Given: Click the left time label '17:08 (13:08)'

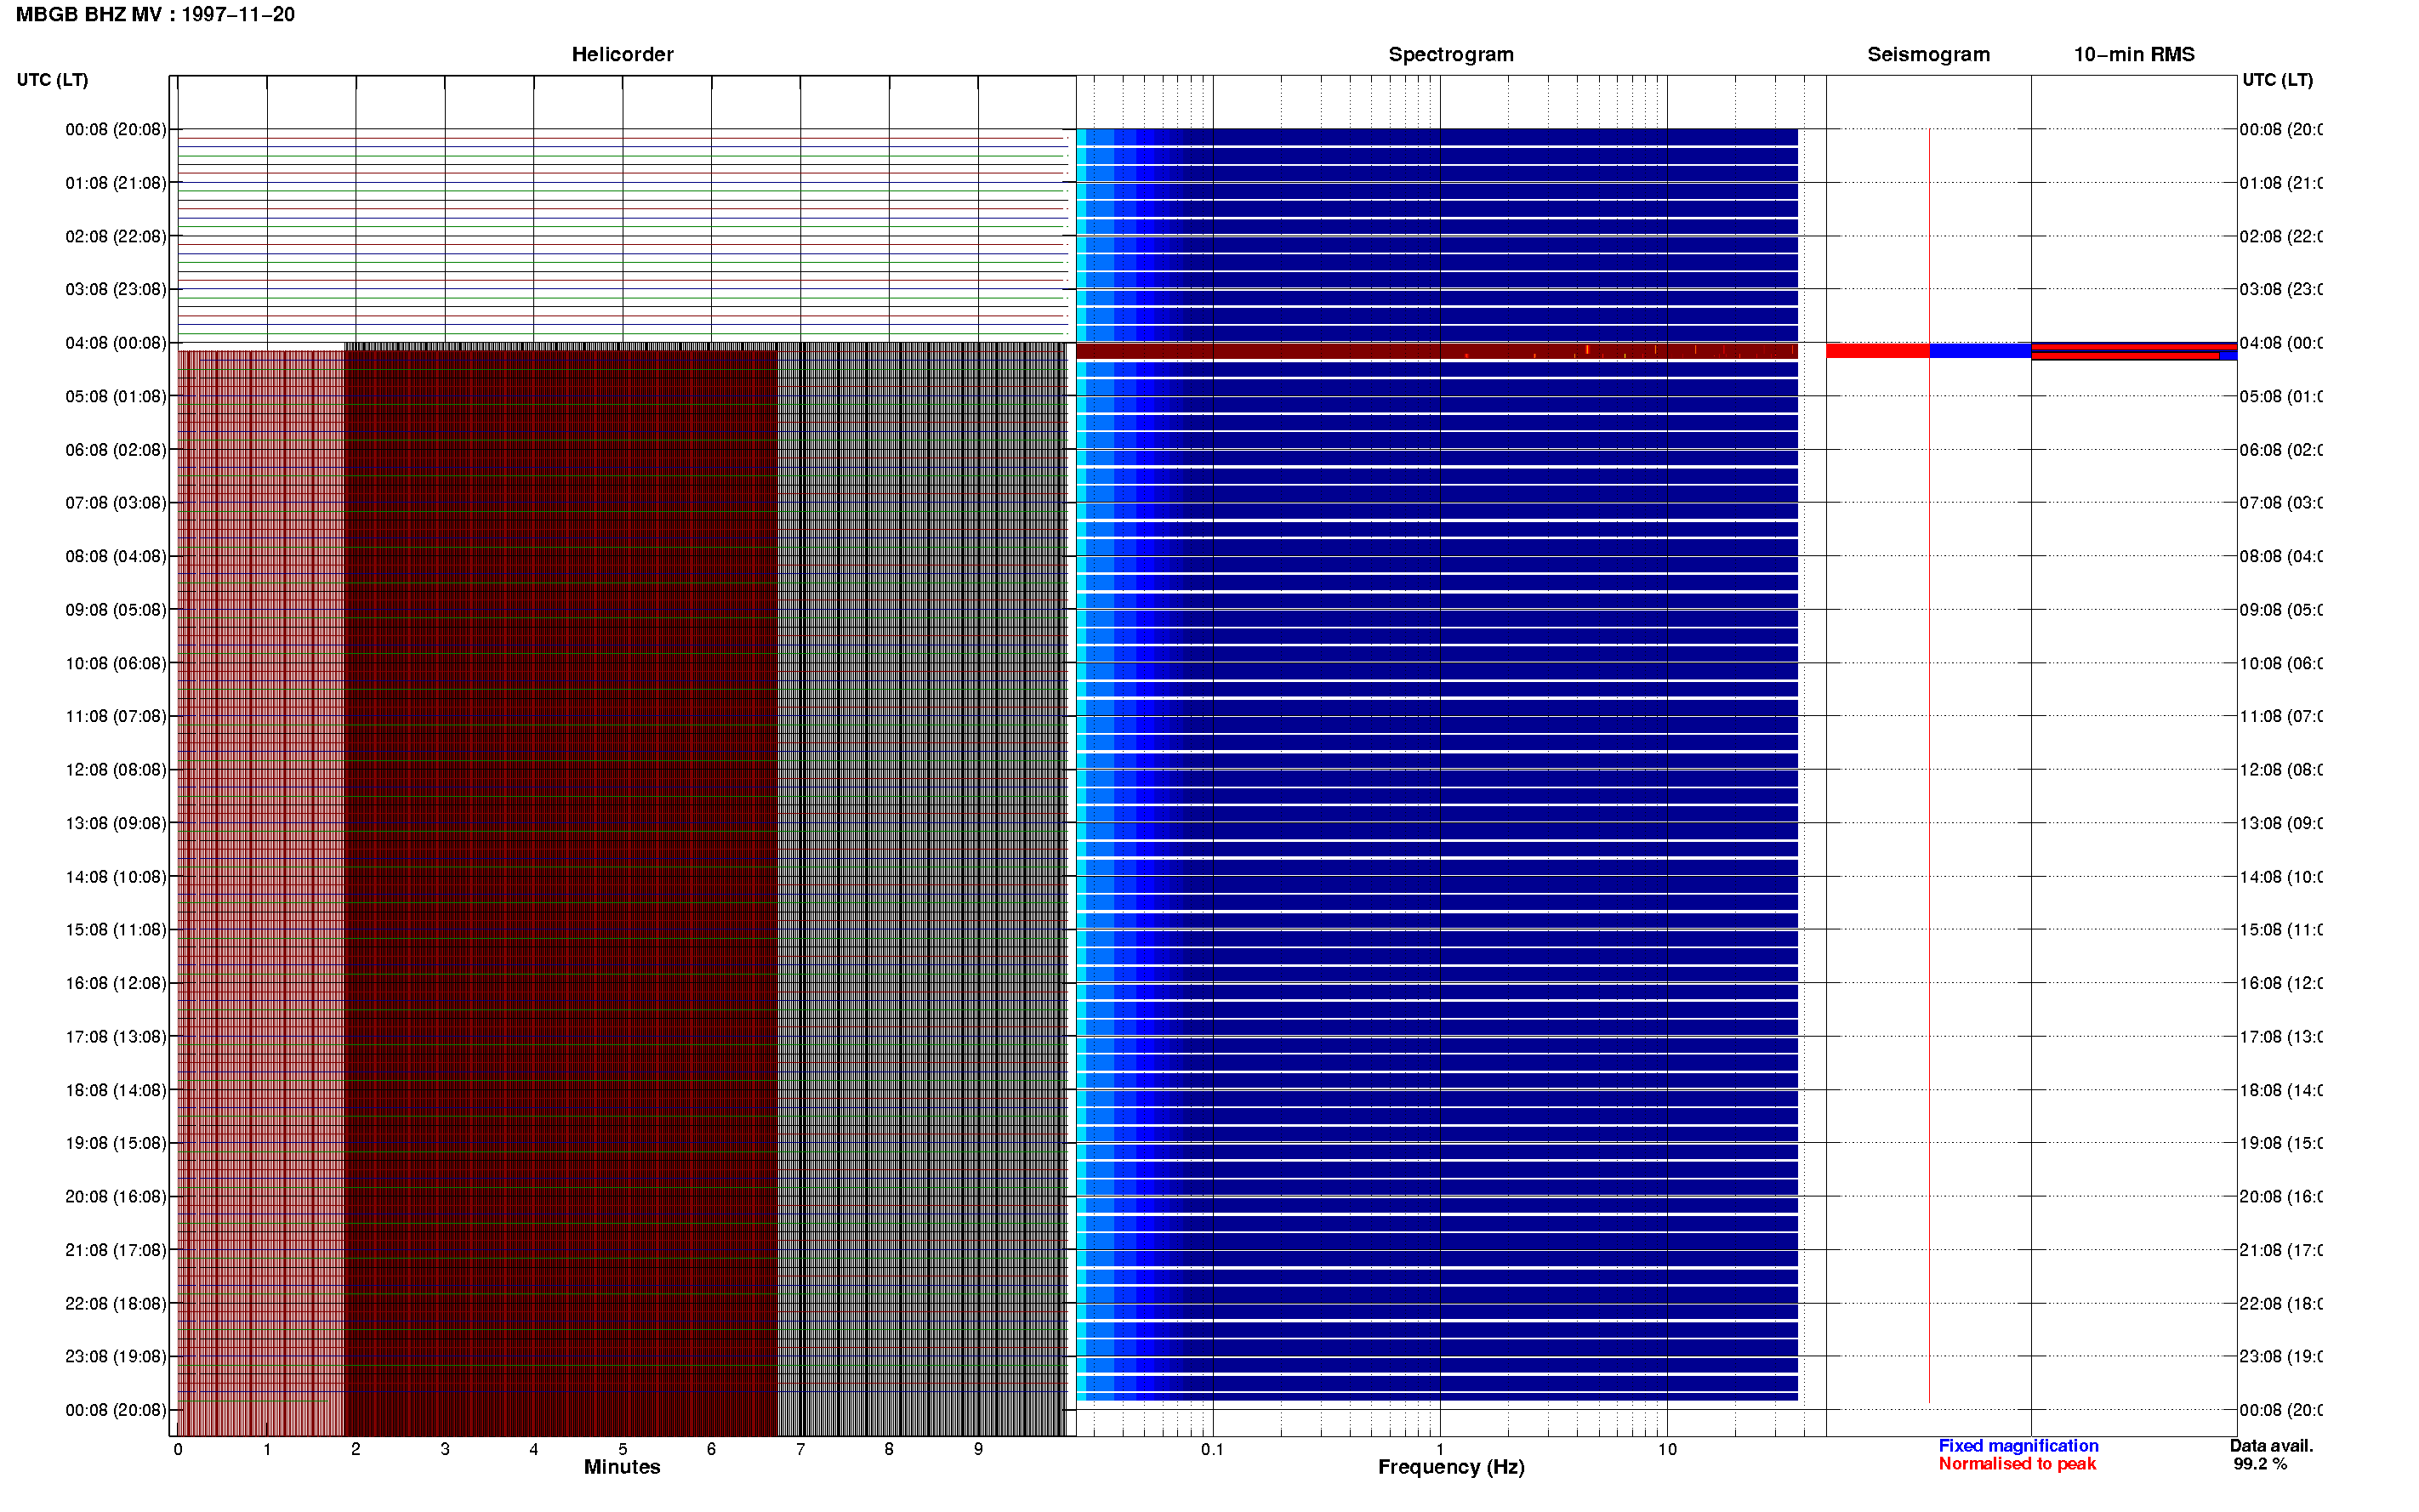Looking at the screenshot, I should click(x=116, y=1037).
